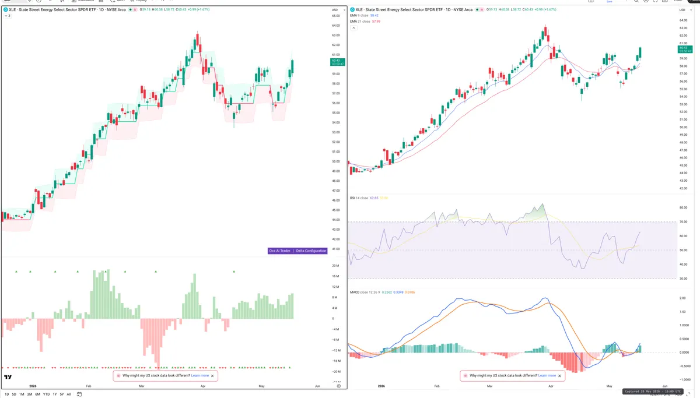700x398 pixels.
Task: Click the RSI value 62.85
Action: [373, 198]
